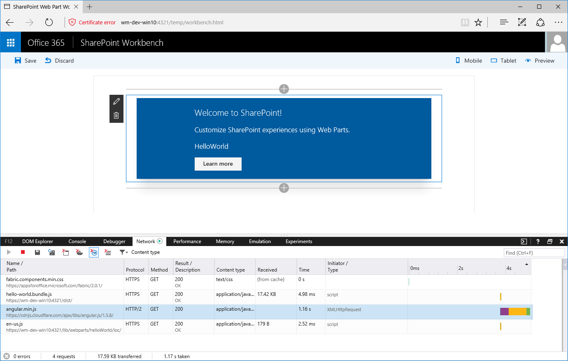Open the Office 365 app launcher grid
This screenshot has width=568, height=361.
point(11,42)
